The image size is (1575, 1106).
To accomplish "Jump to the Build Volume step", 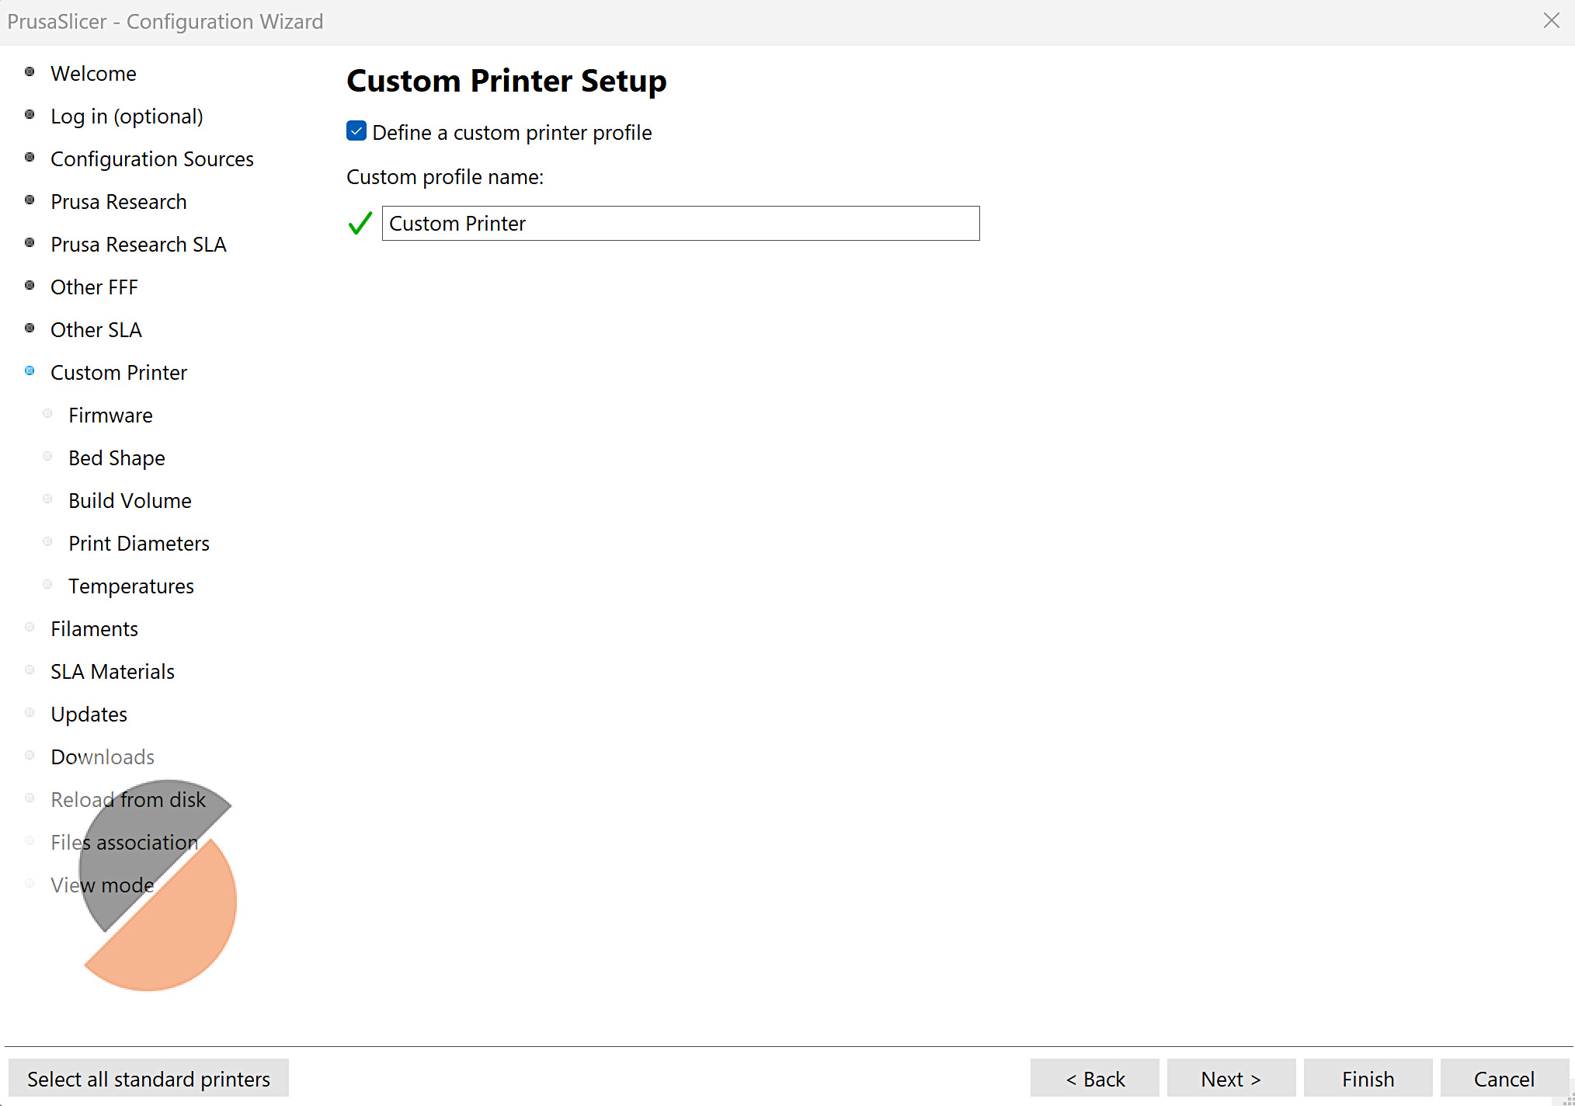I will 130,501.
